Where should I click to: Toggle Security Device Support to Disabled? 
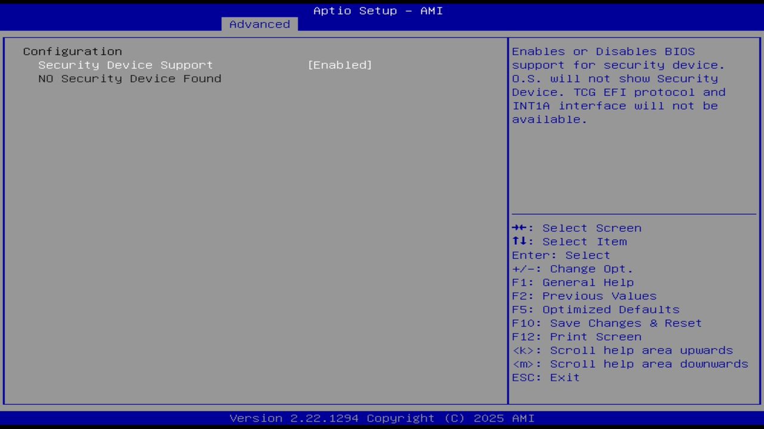click(340, 65)
